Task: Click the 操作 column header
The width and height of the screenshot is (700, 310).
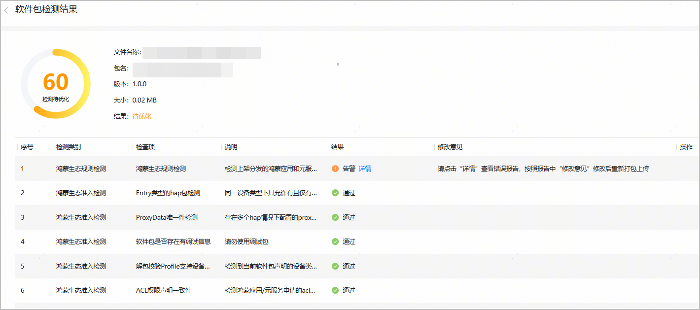Action: (686, 147)
